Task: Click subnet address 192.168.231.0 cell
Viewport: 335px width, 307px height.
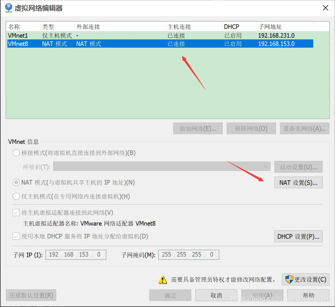Action: coord(276,35)
